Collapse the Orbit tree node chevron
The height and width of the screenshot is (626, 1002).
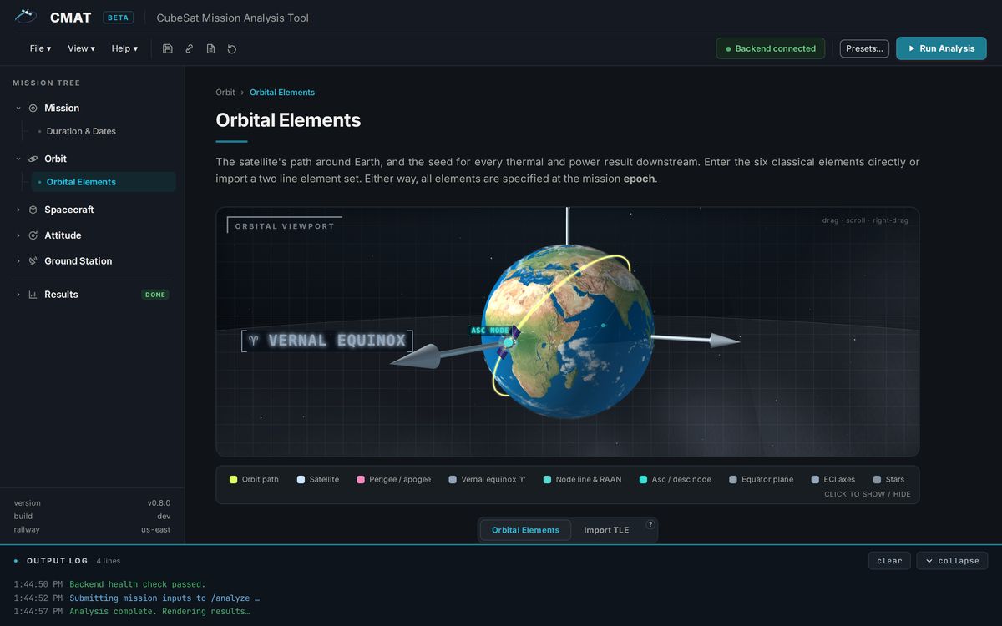click(18, 159)
